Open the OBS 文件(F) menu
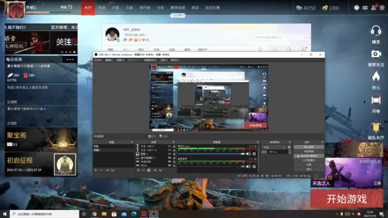 98,60
